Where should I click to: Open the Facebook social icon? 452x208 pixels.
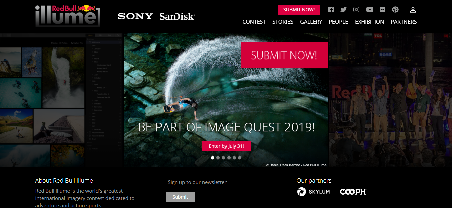[331, 10]
